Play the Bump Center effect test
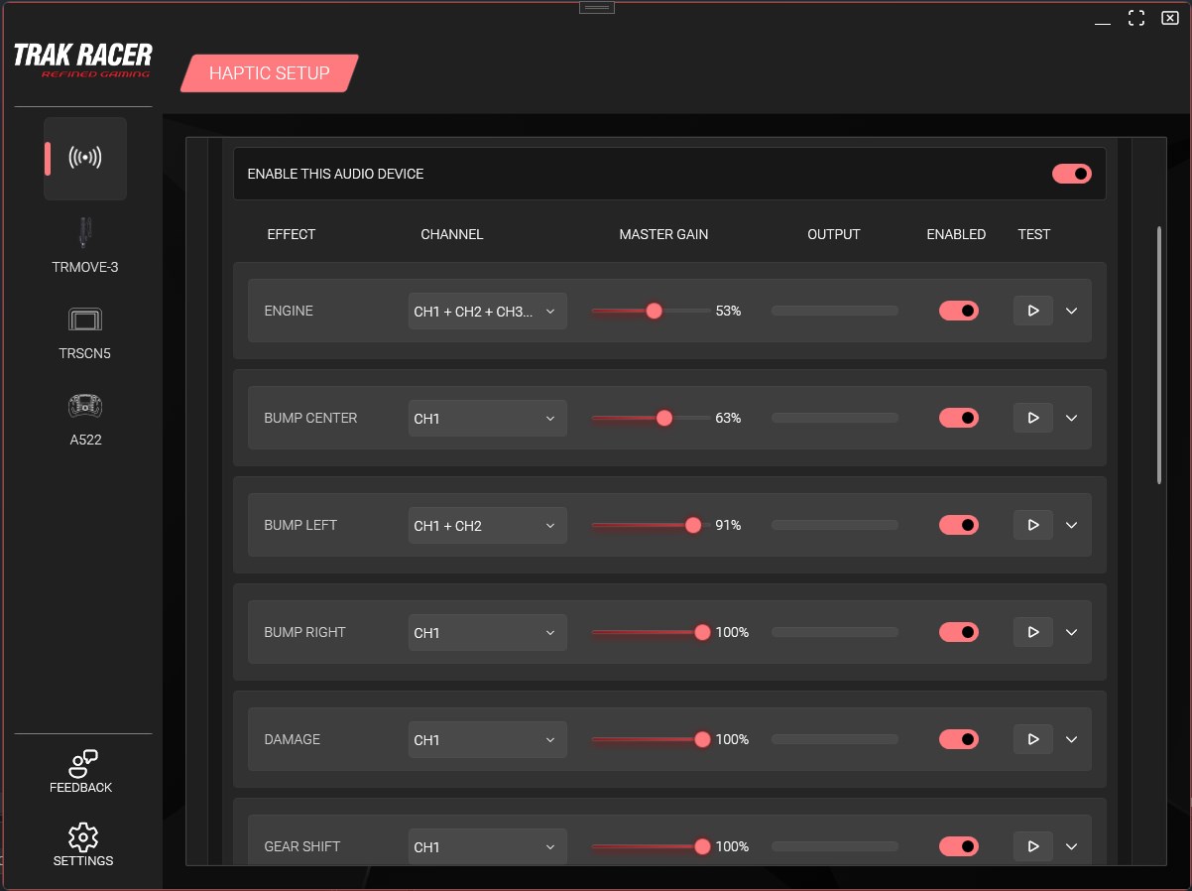Viewport: 1192px width, 891px height. click(1033, 418)
